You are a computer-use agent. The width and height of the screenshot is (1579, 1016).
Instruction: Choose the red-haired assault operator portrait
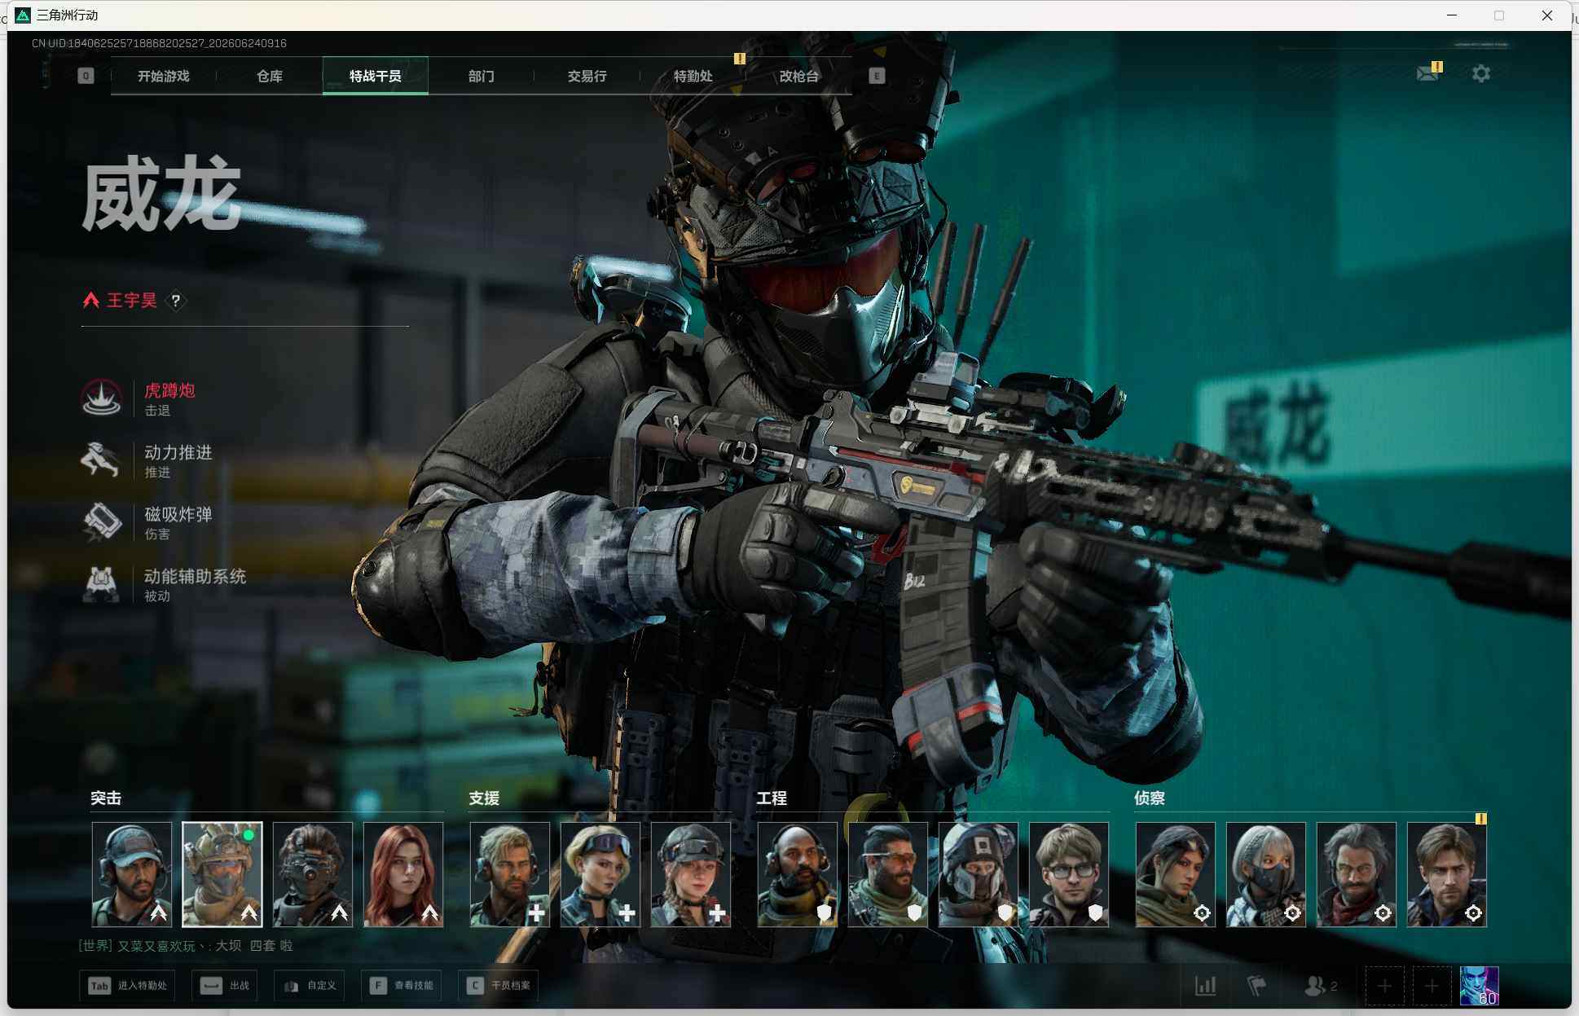click(x=403, y=874)
